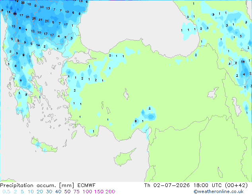Click the '18:00 UTC' time text
The height and width of the screenshot is (195, 252).
click(x=207, y=185)
